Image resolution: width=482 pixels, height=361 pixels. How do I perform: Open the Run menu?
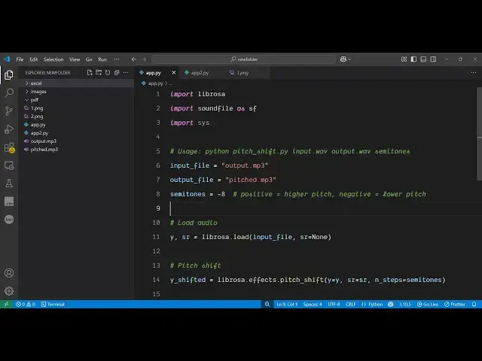pyautogui.click(x=102, y=59)
